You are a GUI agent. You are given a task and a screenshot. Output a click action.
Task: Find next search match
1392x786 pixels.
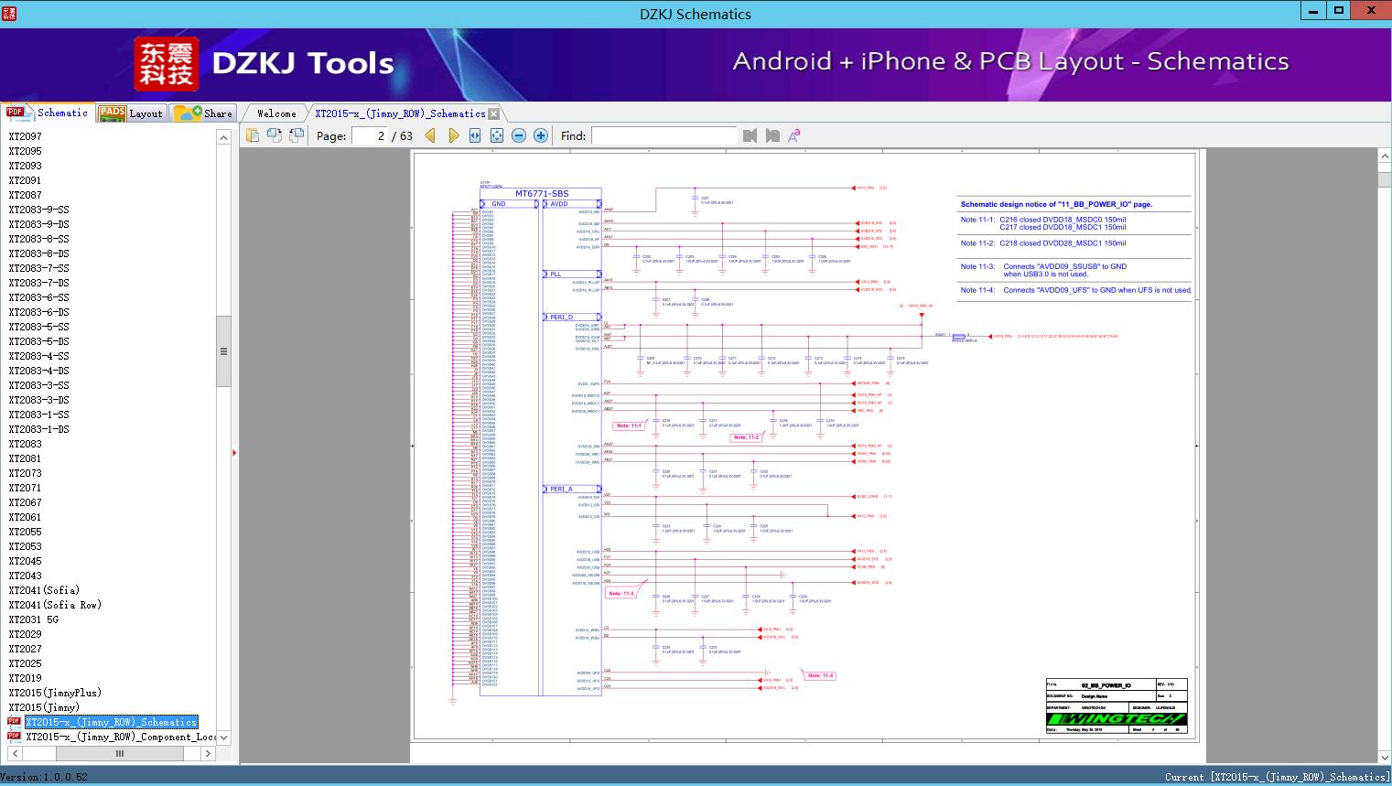tap(772, 135)
